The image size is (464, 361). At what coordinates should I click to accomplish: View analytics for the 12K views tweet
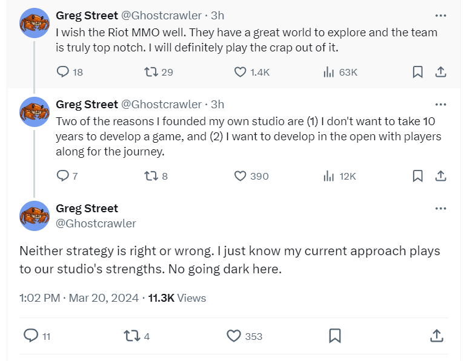(329, 176)
